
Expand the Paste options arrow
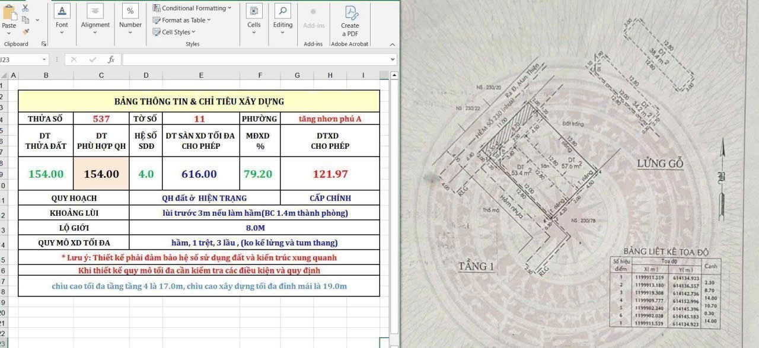(x=9, y=33)
